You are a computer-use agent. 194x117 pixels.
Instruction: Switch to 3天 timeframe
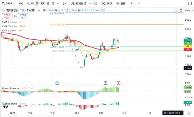tap(42, 3)
